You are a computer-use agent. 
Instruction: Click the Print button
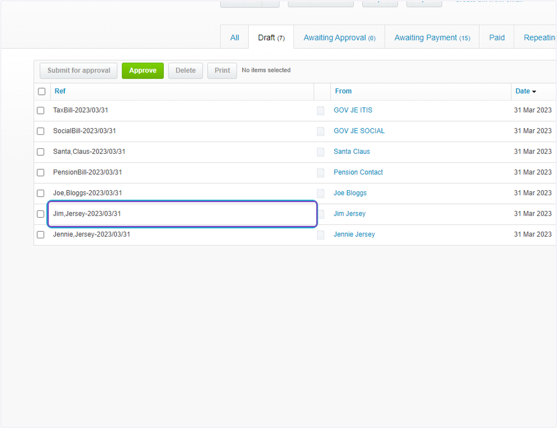point(222,71)
